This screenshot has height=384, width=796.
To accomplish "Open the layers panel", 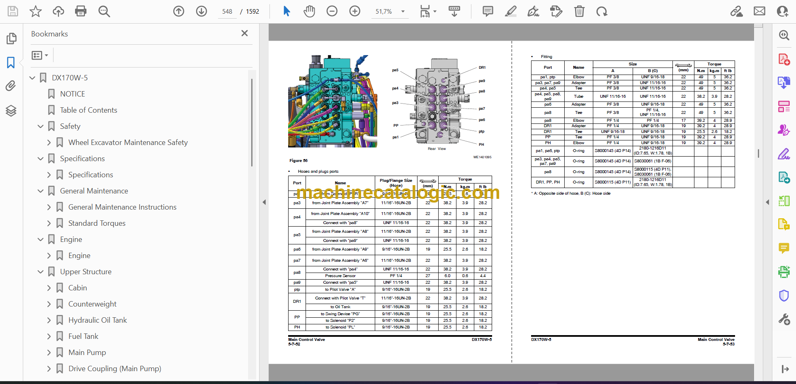I will [x=11, y=111].
